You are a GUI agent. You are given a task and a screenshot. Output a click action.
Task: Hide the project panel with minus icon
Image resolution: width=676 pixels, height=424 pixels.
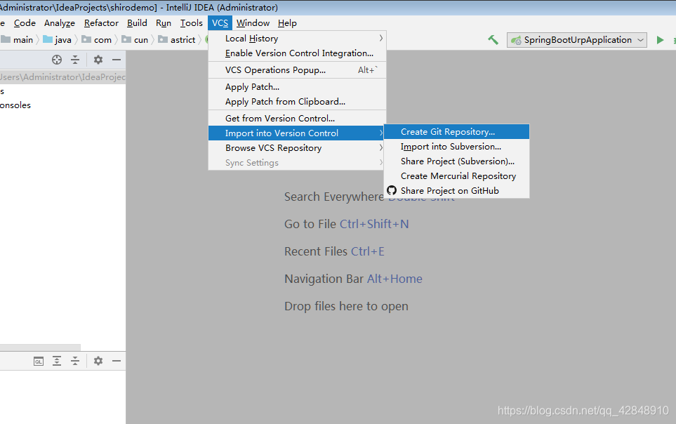coord(117,60)
